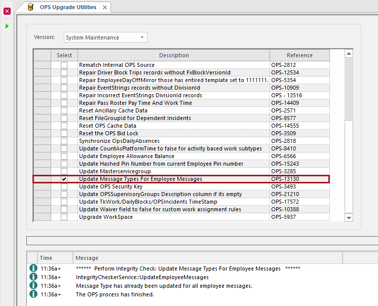Click description Reset OPS Cache Data
Image resolution: width=378 pixels, height=306 pixels.
107,126
